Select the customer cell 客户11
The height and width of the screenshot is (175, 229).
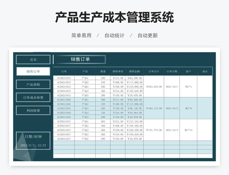click(x=189, y=130)
